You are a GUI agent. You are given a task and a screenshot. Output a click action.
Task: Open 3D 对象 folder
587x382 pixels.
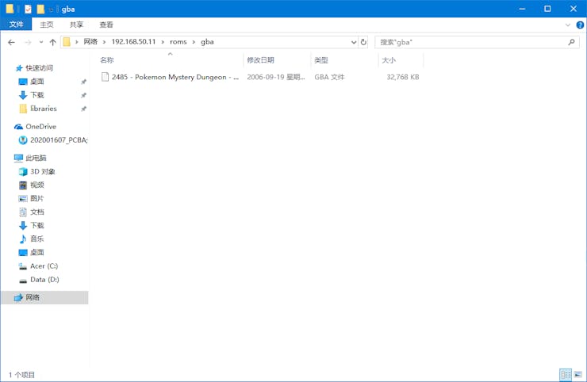pos(42,171)
